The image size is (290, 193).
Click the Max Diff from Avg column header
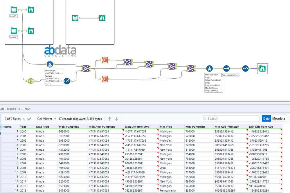(x=141, y=127)
